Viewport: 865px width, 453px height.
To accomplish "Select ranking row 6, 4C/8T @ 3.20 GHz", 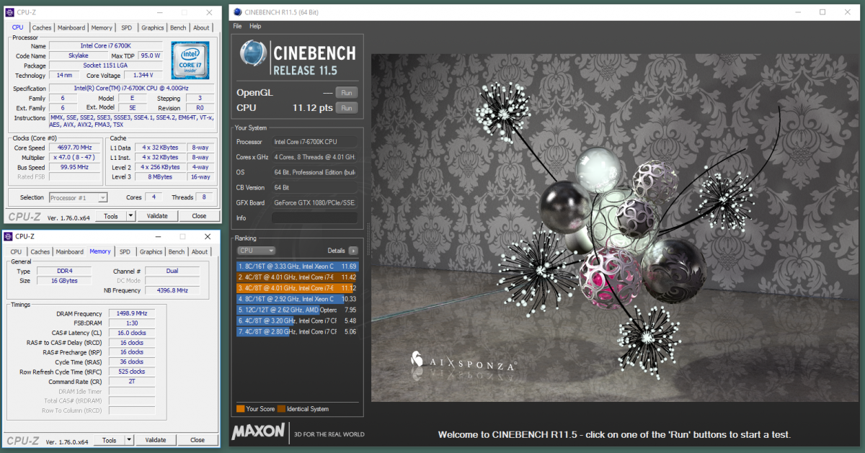I will (297, 321).
